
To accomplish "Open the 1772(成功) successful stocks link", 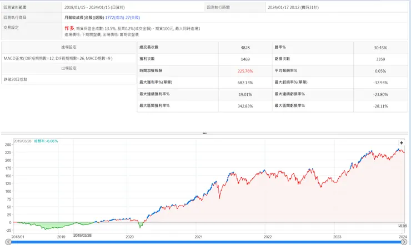I will point(114,18).
